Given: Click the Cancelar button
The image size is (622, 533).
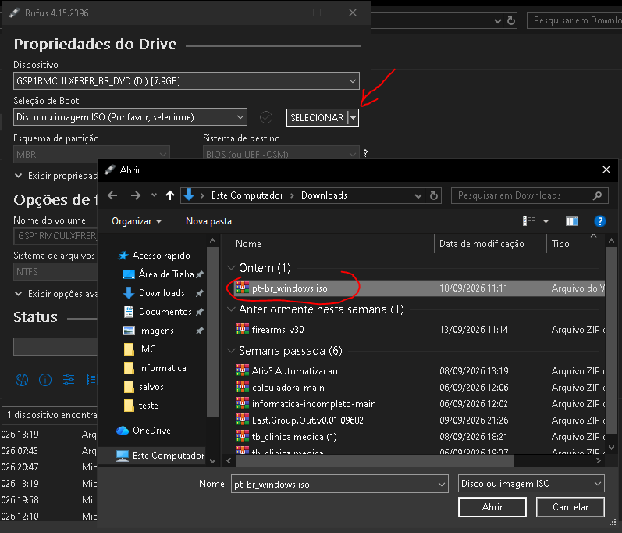Looking at the screenshot, I should tap(570, 507).
